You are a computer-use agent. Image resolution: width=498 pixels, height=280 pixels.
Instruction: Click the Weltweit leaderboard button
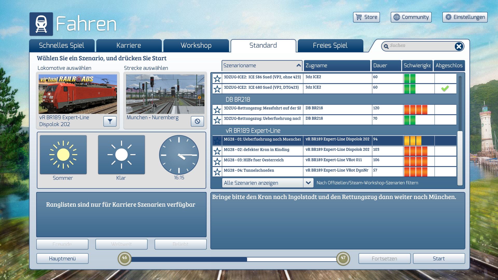[x=121, y=244]
